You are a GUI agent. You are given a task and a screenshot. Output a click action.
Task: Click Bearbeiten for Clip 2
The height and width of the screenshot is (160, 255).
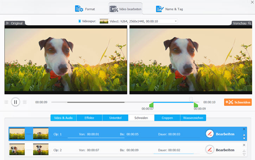pyautogui.click(x=225, y=150)
